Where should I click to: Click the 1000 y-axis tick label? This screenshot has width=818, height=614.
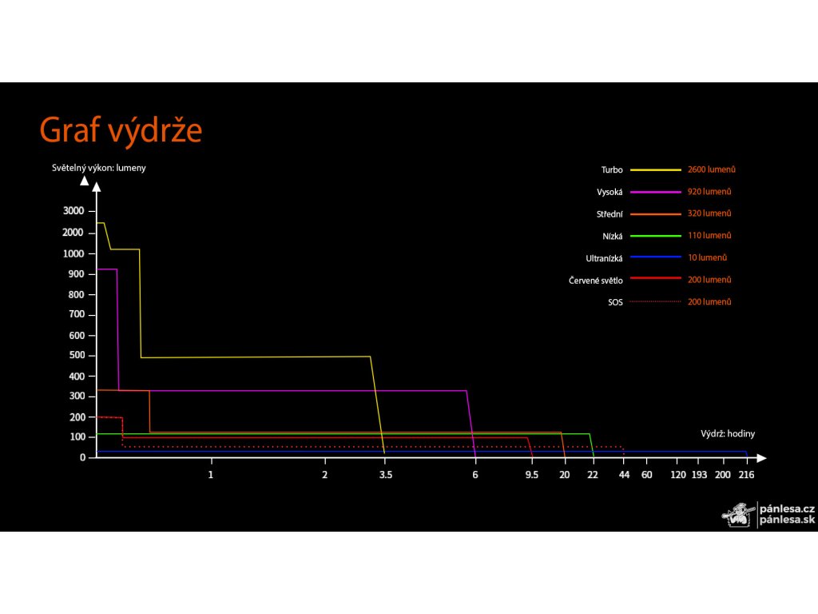[73, 253]
